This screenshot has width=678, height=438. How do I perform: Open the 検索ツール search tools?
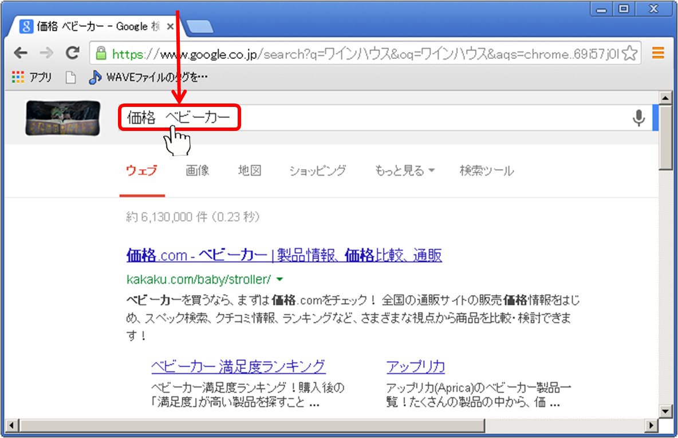[x=486, y=170]
